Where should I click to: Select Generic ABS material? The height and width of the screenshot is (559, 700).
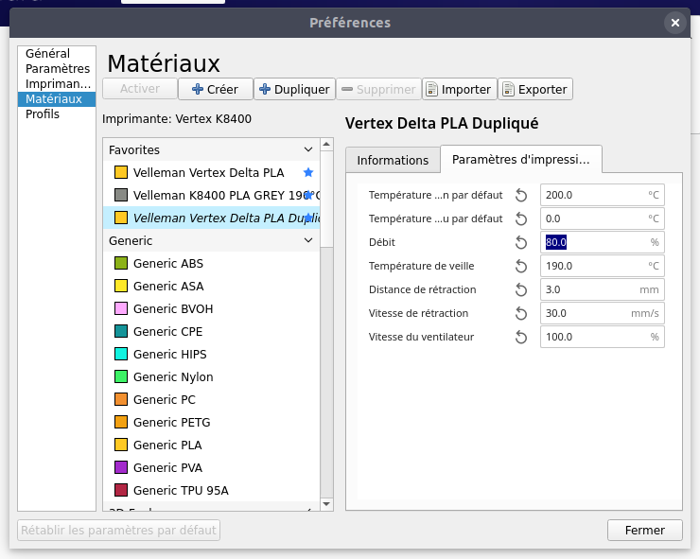(x=212, y=263)
